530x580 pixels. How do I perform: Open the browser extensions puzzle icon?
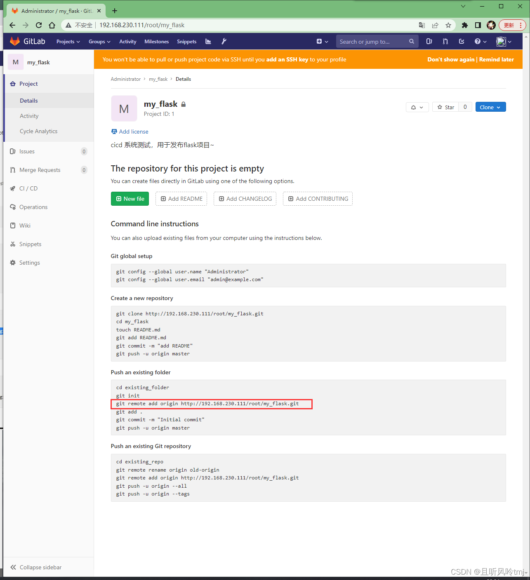pyautogui.click(x=465, y=25)
